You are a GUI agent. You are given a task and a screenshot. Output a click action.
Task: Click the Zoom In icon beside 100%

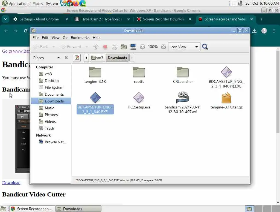point(164,47)
